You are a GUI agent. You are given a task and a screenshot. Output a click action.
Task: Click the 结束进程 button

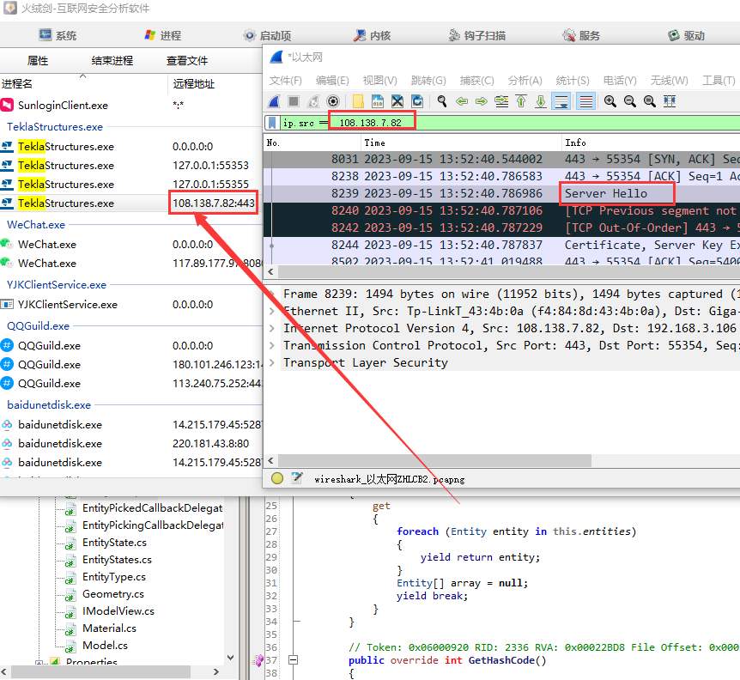coord(112,60)
